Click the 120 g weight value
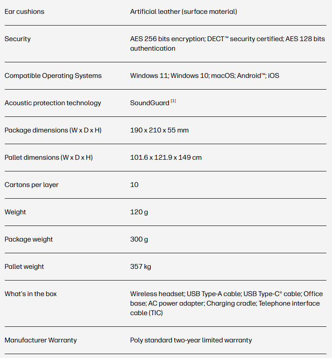332x358 pixels. click(139, 212)
